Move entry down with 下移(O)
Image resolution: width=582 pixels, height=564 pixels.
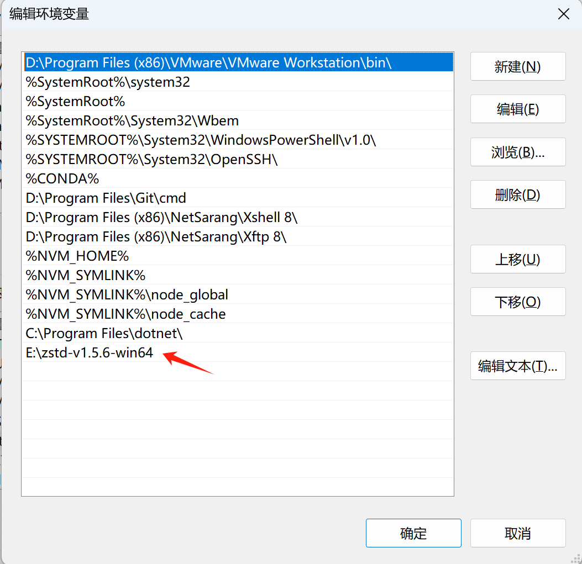(x=518, y=302)
